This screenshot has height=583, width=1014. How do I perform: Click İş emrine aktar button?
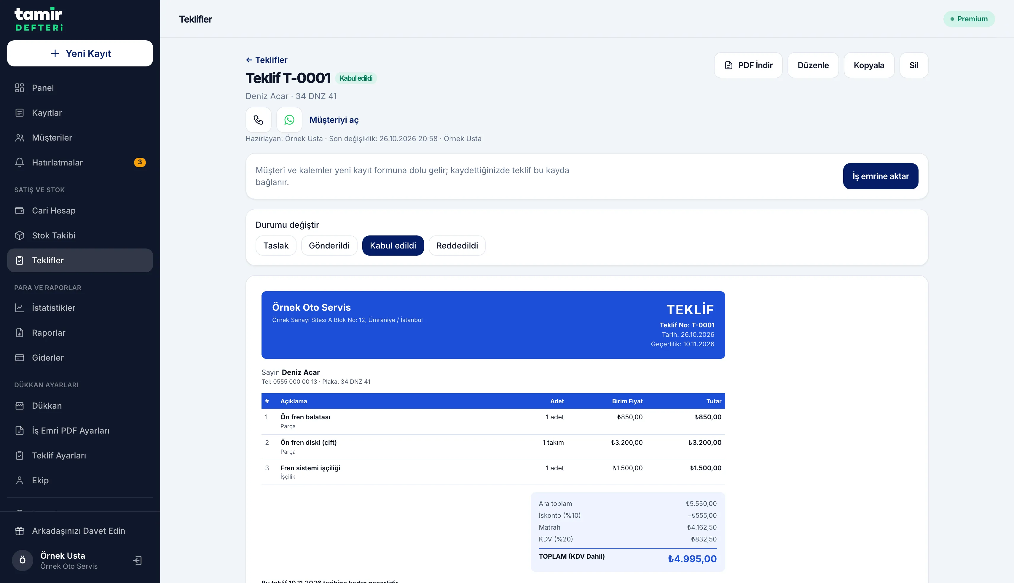pyautogui.click(x=880, y=176)
